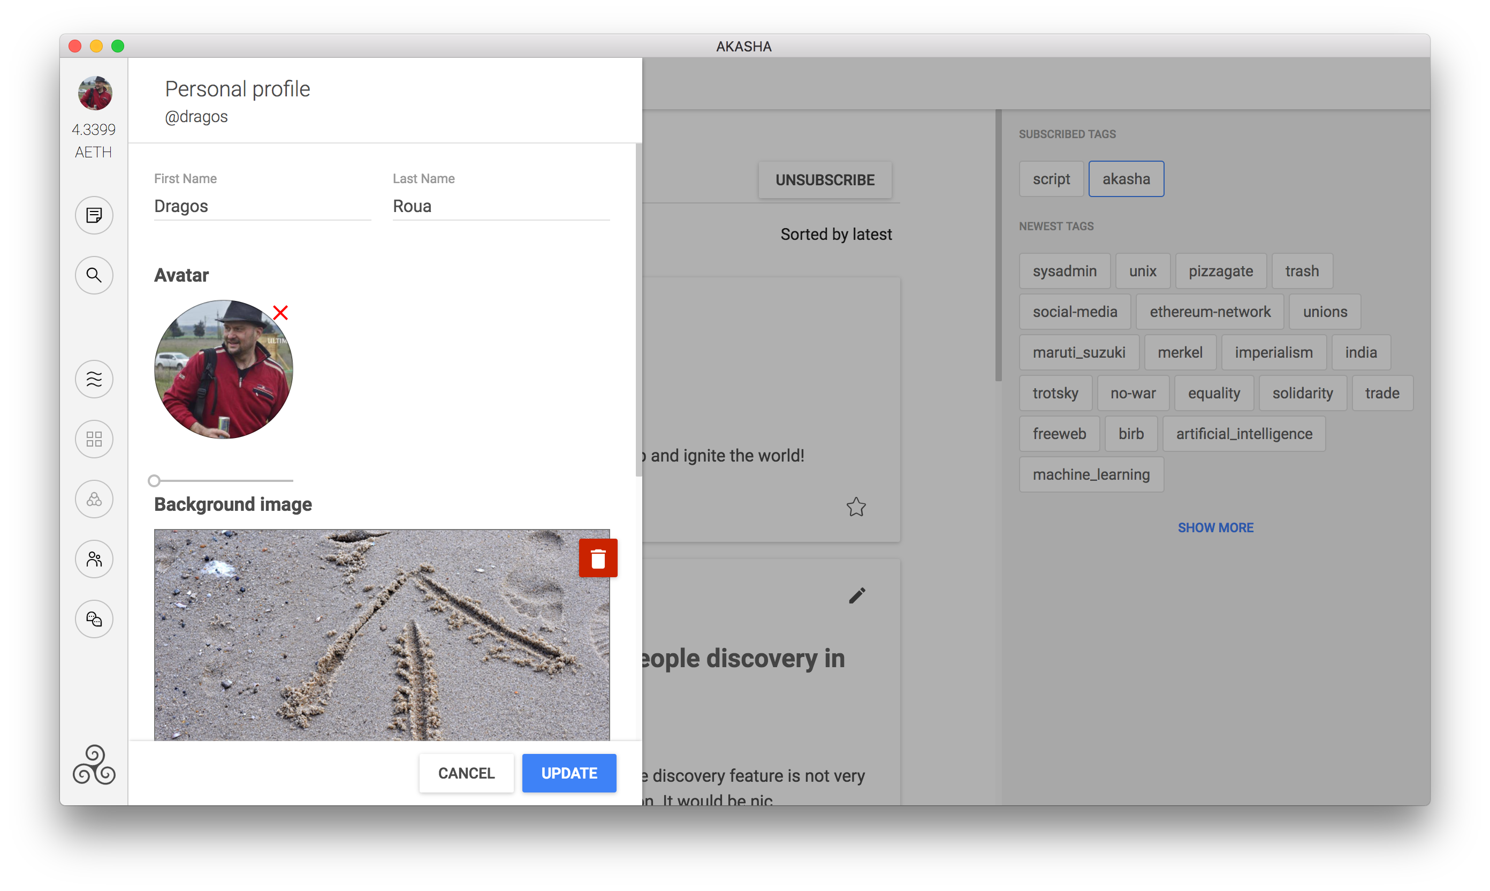Screen dimensions: 1490x891
Task: Delete background image with red trash icon
Action: point(598,558)
